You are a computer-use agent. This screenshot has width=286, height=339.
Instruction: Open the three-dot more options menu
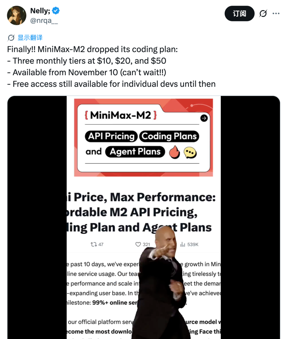[276, 13]
